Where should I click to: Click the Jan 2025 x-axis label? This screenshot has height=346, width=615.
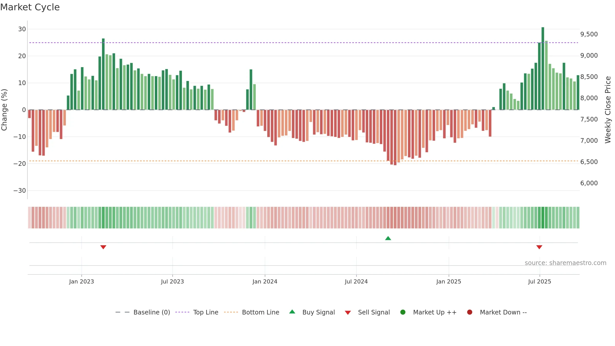(x=449, y=282)
